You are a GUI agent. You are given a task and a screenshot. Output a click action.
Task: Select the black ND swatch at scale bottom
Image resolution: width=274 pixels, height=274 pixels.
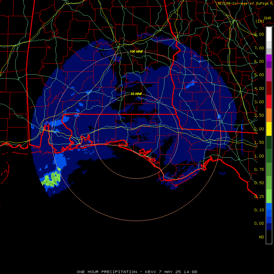[x=269, y=237]
